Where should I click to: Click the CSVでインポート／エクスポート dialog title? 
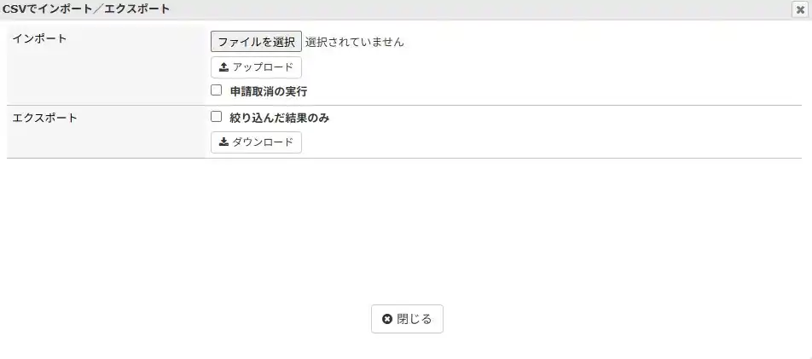(86, 9)
